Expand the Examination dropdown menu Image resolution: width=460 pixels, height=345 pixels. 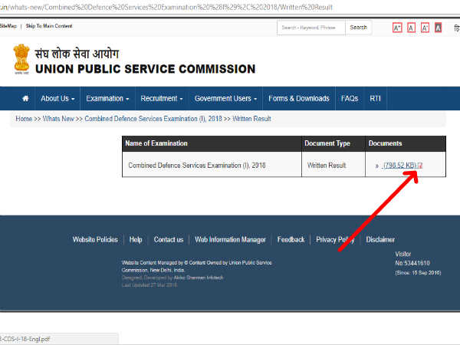[x=107, y=99]
